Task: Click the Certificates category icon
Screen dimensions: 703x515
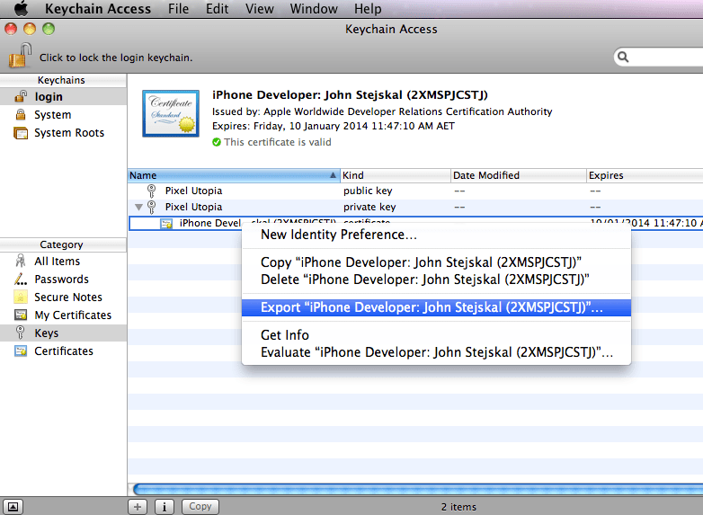Action: coord(21,351)
